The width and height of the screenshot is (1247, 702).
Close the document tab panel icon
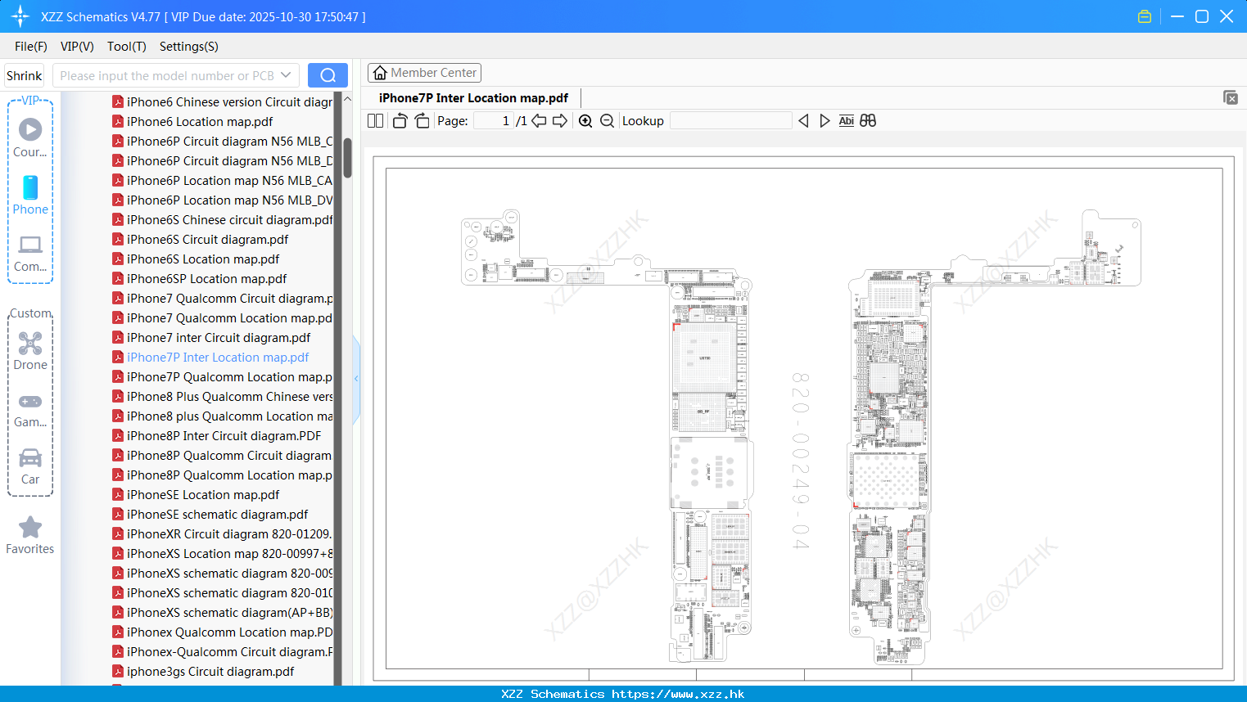point(1230,97)
